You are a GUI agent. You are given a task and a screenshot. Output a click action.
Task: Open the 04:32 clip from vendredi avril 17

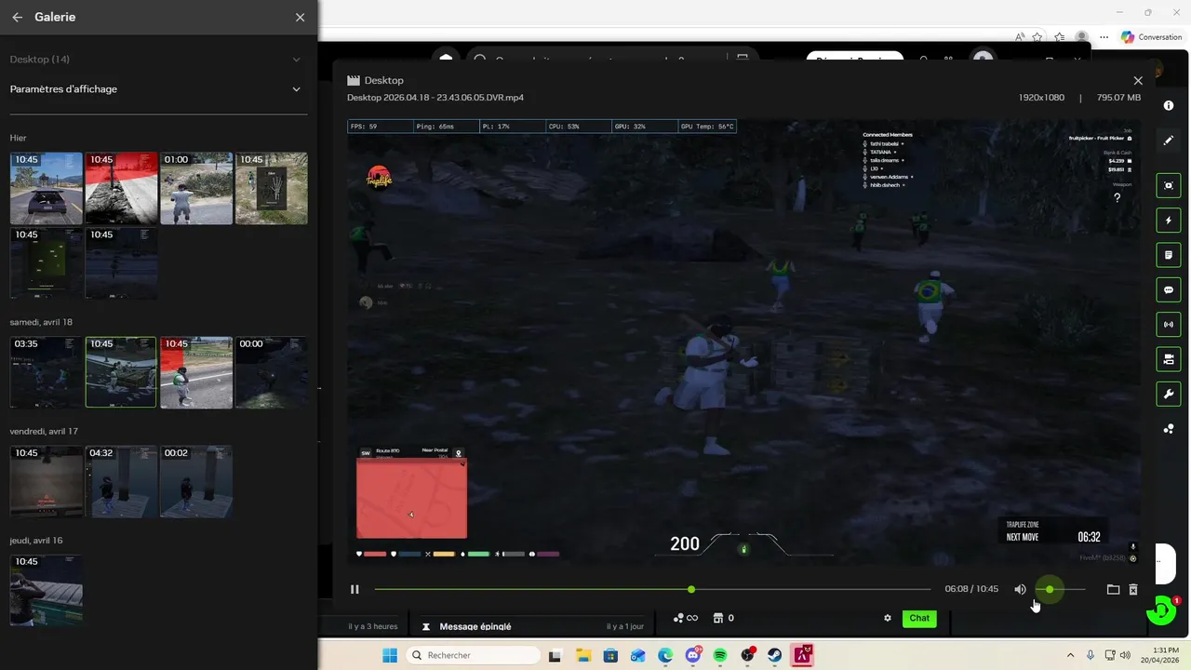[121, 481]
